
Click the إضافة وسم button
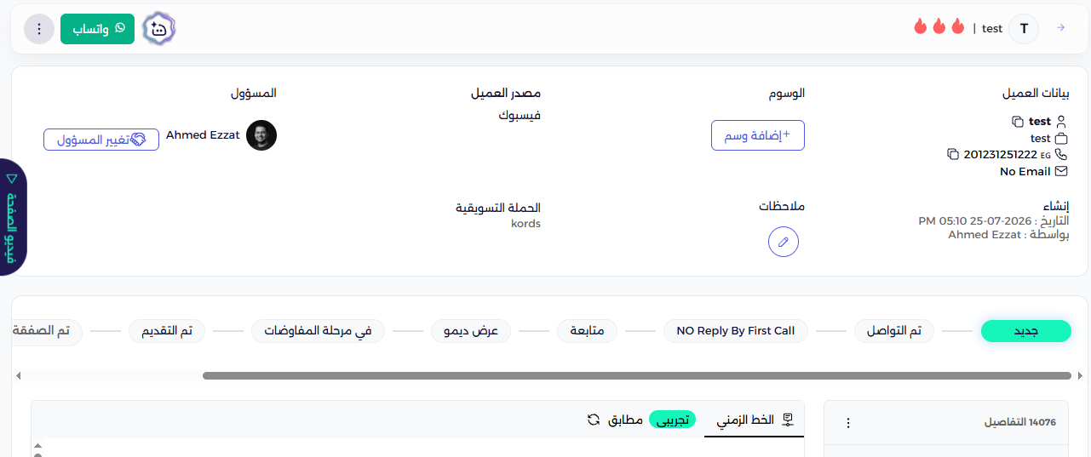tap(758, 135)
